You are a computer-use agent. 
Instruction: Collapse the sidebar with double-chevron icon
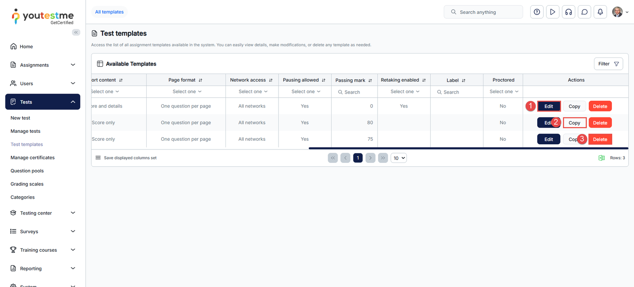tap(76, 33)
